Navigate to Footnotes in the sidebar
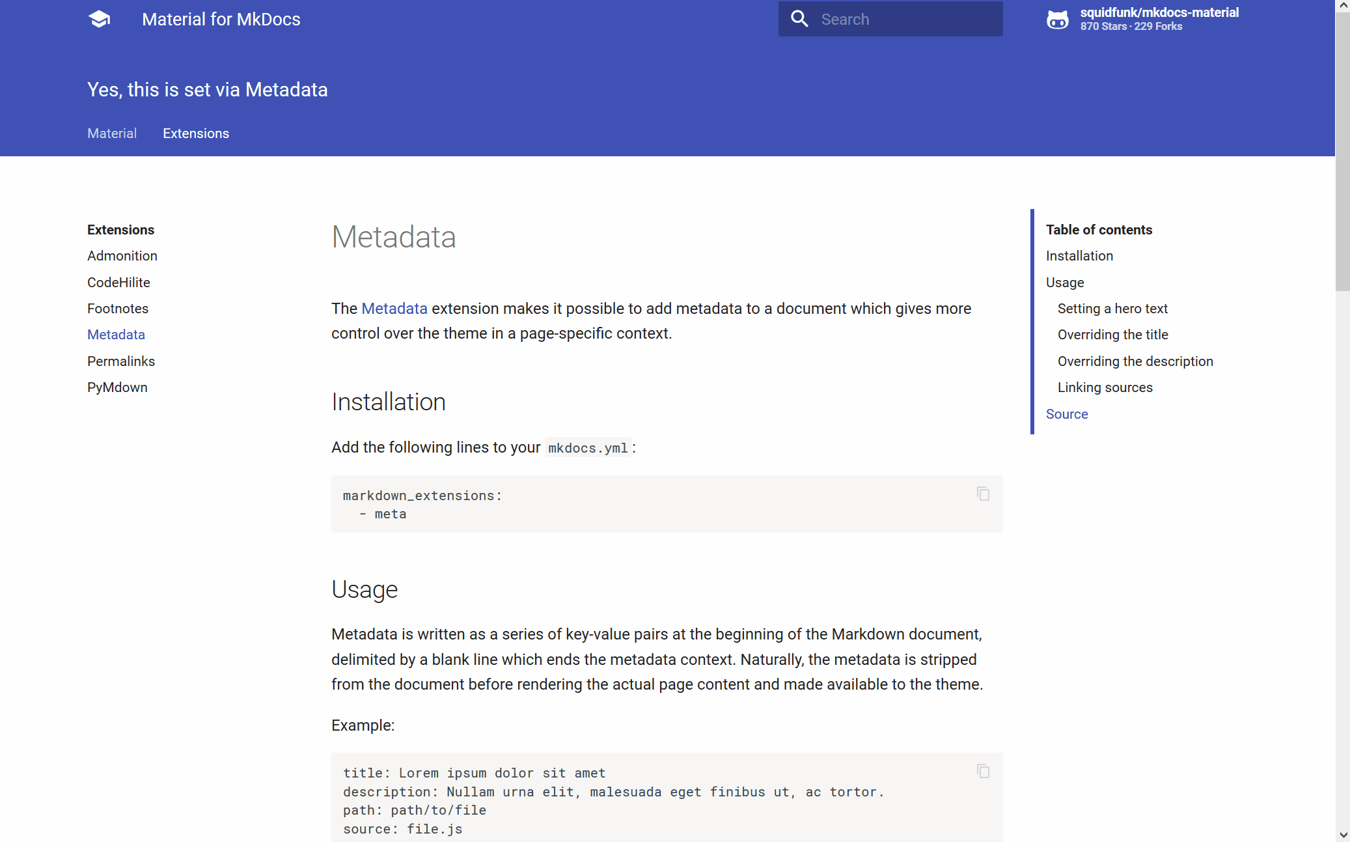1350x842 pixels. click(118, 308)
